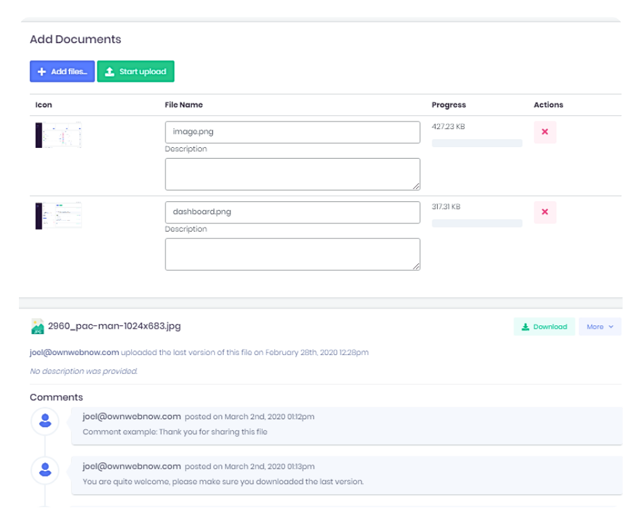
Task: Click the avatar icon on the second comment
Action: [x=45, y=471]
